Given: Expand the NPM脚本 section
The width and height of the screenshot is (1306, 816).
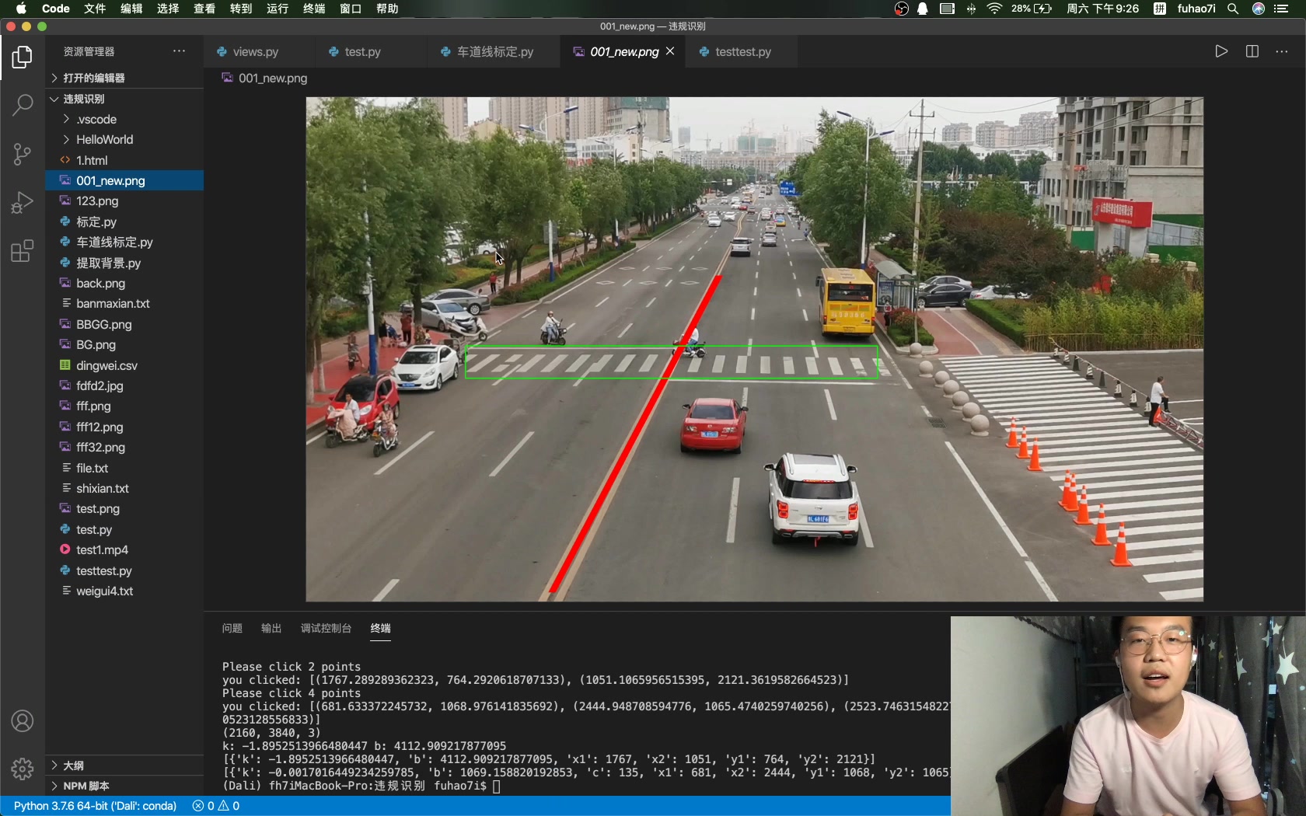Looking at the screenshot, I should click(86, 786).
